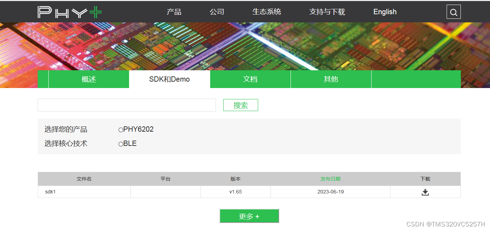Switch to the 文档 tab
The width and height of the screenshot is (490, 230).
pyautogui.click(x=250, y=79)
